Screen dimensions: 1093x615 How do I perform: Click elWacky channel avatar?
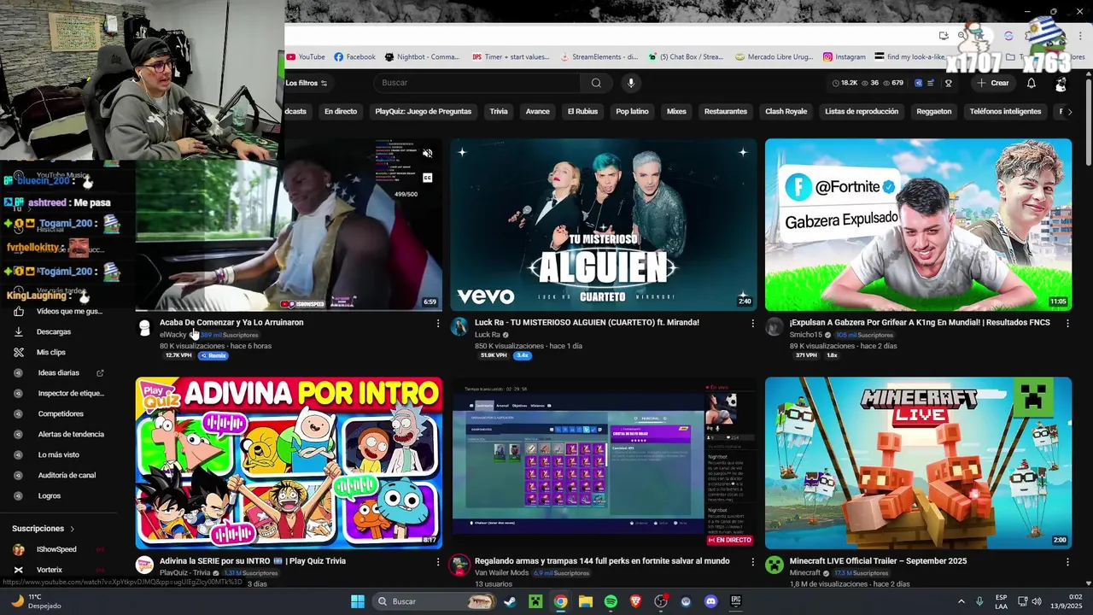tap(144, 328)
